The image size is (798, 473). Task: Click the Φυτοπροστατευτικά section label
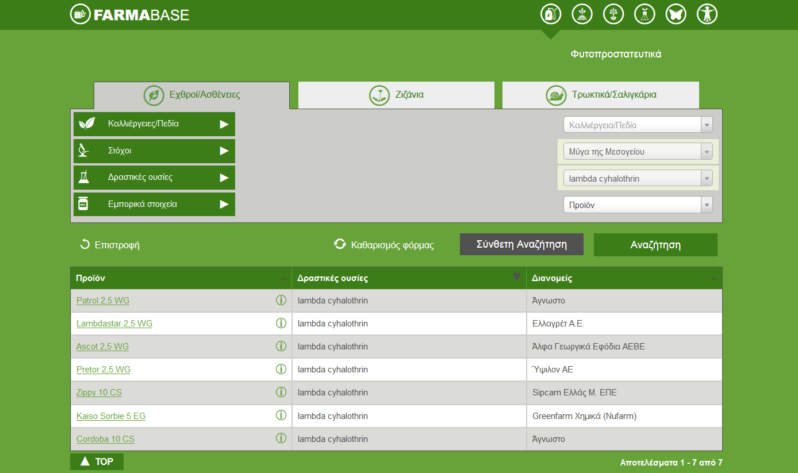pos(616,54)
